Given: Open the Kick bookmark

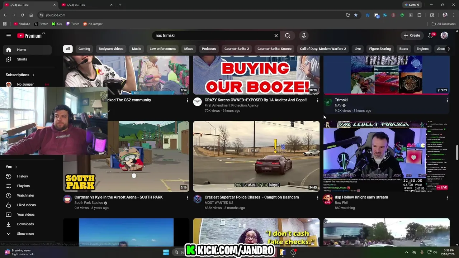Looking at the screenshot, I should (57, 24).
